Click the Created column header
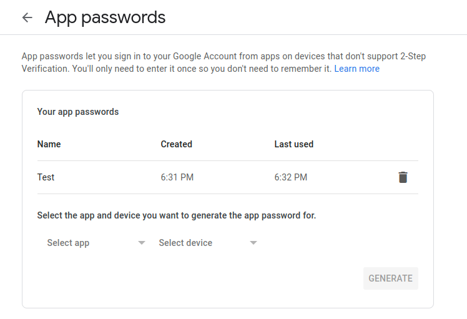This screenshot has width=467, height=319. 176,144
